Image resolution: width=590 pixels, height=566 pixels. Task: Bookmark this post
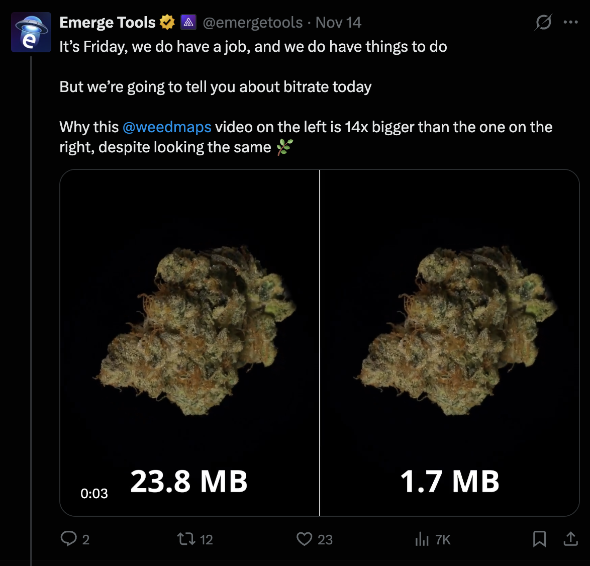(539, 539)
